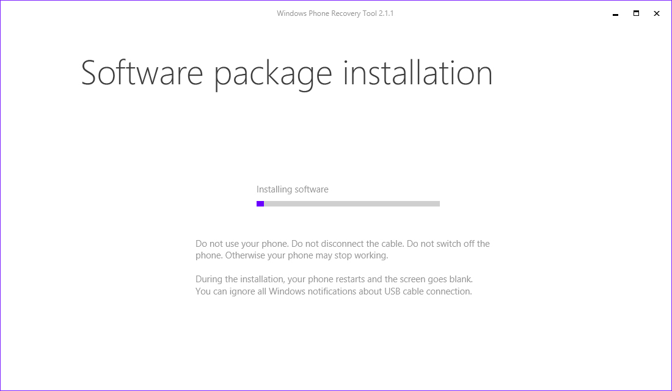Click the purple filled part of progress bar
Viewport: 672px width, 391px height.
coord(260,204)
